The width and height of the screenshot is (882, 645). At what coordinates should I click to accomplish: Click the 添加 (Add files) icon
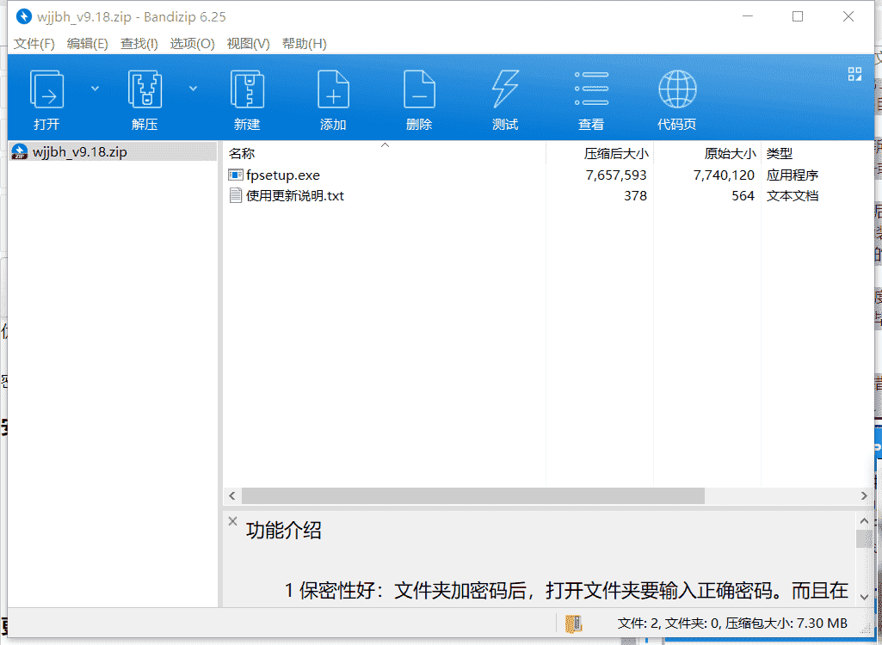coord(333,89)
